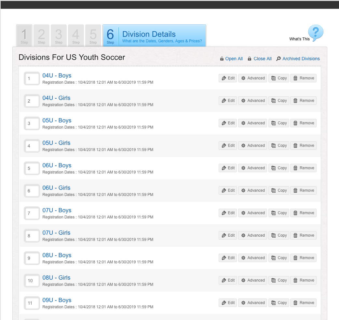Expand the 09U - Boys division
The image size is (339, 320).
[57, 300]
